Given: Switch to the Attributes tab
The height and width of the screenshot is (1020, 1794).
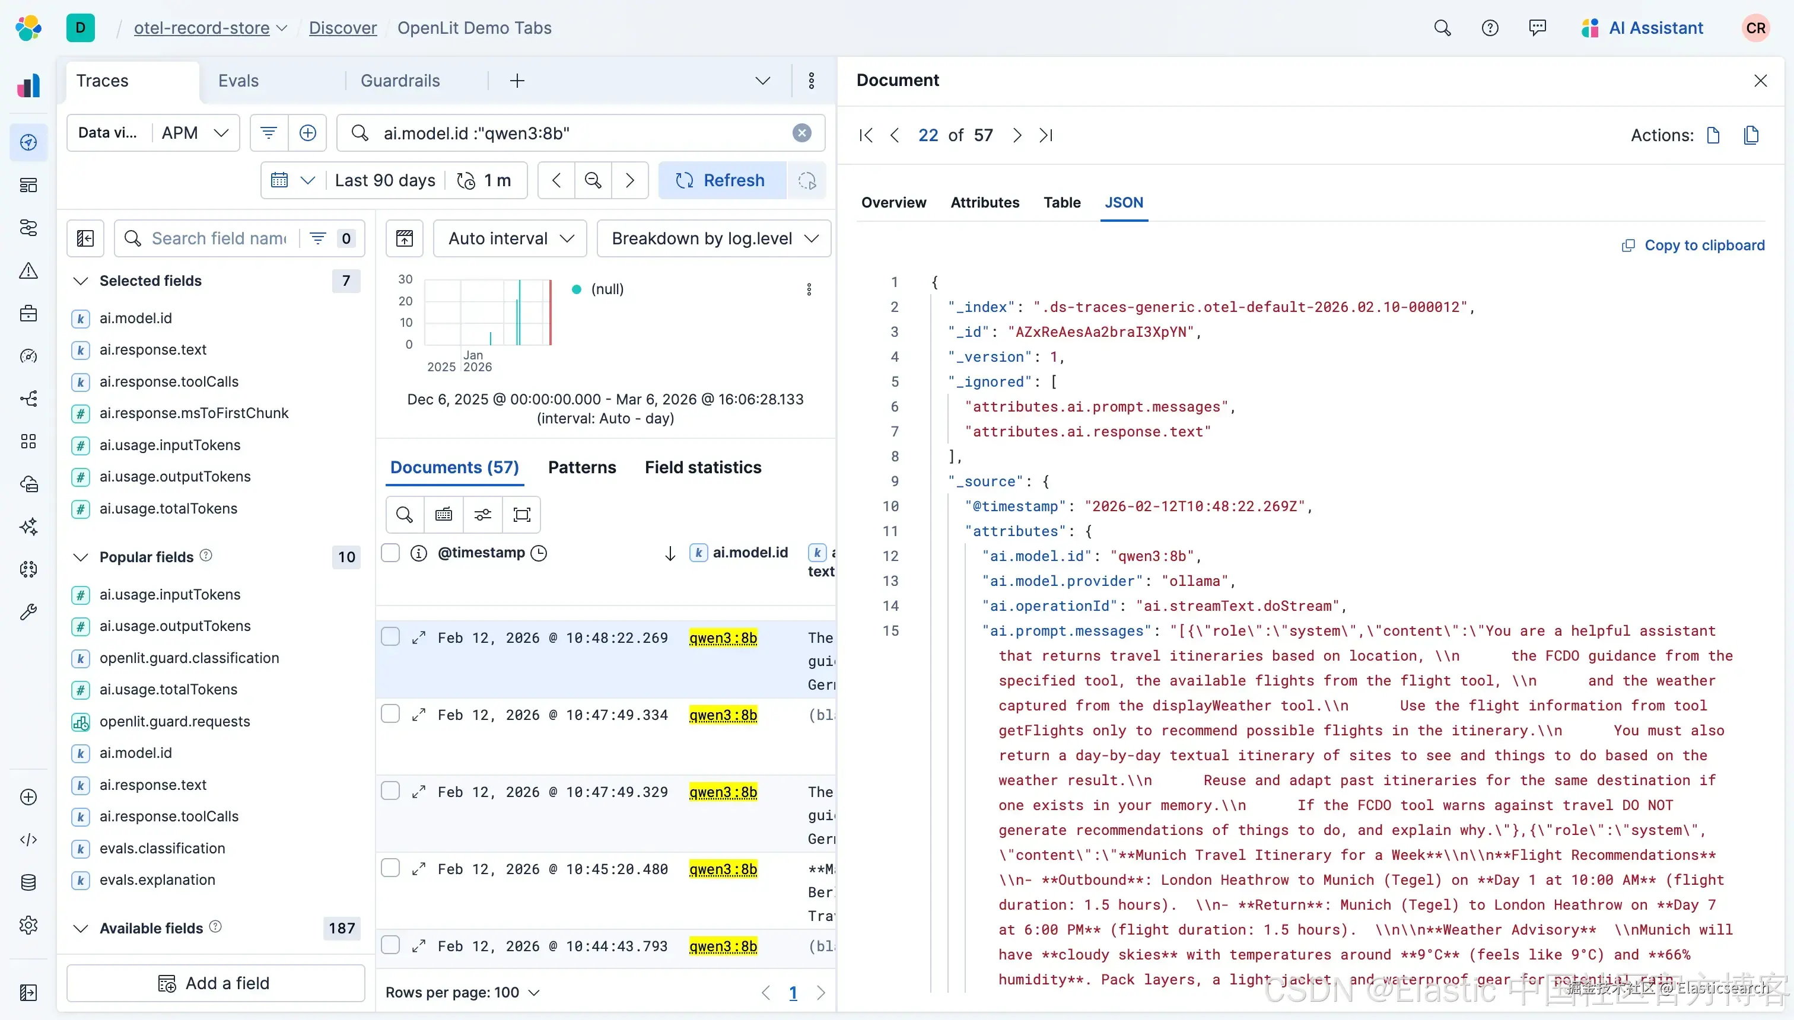Looking at the screenshot, I should coord(985,202).
